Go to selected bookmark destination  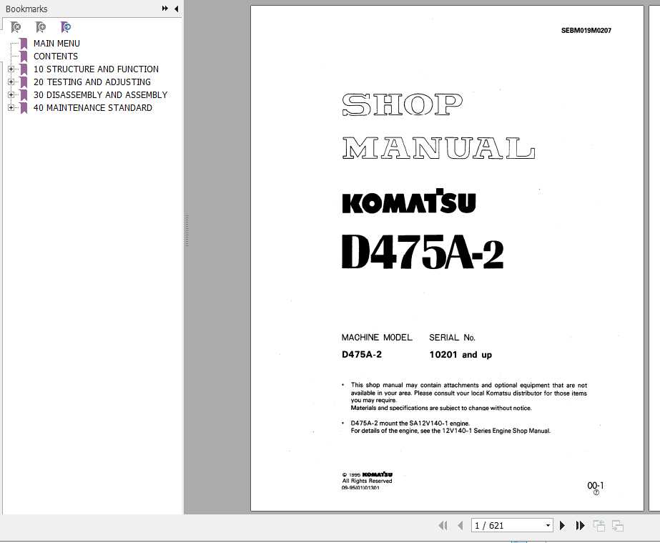pyautogui.click(x=66, y=26)
